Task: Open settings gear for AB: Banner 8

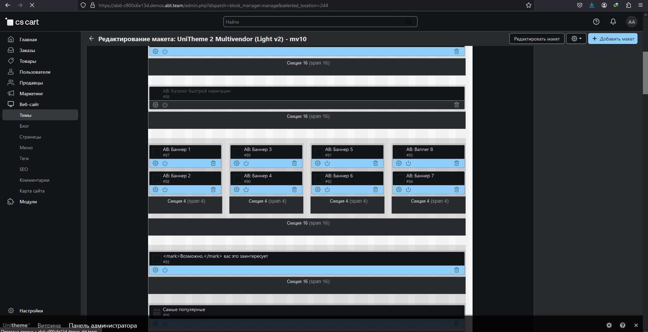Action: 399,163
